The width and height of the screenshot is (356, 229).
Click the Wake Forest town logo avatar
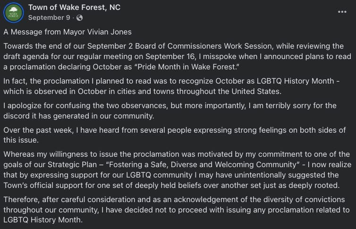click(x=15, y=13)
